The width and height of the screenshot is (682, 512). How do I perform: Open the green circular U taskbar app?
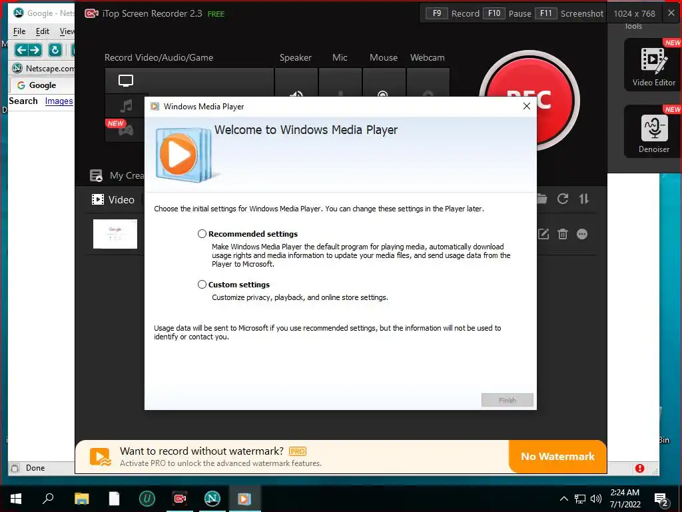tap(147, 499)
